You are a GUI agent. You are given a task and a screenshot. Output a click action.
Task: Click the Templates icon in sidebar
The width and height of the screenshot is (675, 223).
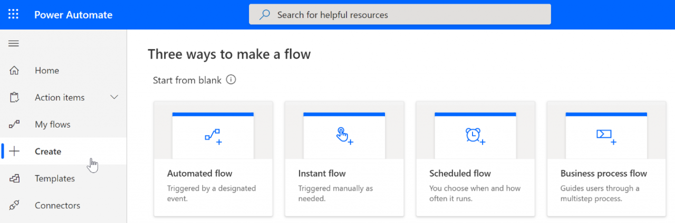click(x=14, y=179)
